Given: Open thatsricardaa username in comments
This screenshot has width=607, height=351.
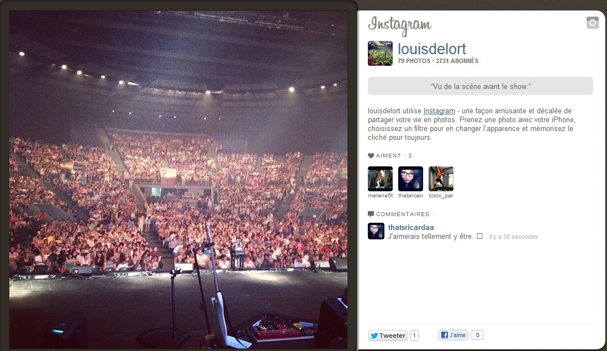Looking at the screenshot, I should 411,227.
